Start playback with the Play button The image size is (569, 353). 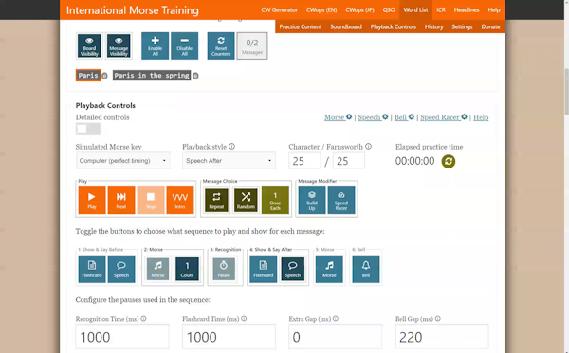(92, 200)
